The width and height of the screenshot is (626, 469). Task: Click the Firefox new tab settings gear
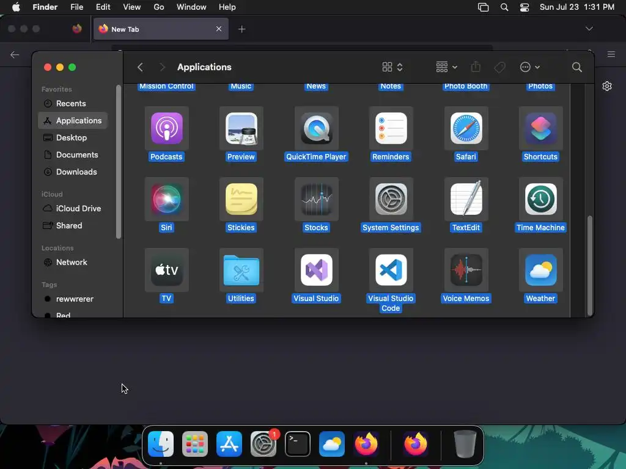point(607,86)
